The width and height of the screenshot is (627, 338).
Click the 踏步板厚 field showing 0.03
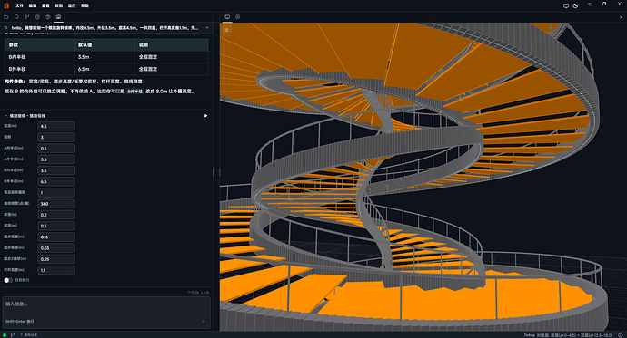coord(56,248)
